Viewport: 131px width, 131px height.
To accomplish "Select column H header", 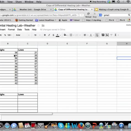I will (x=124, y=44).
